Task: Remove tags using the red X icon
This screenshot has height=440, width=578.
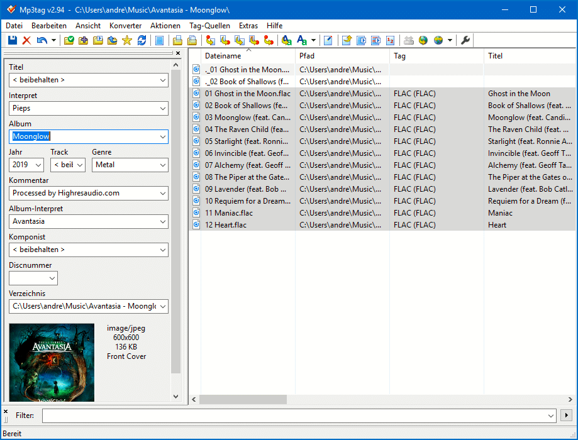Action: tap(26, 40)
